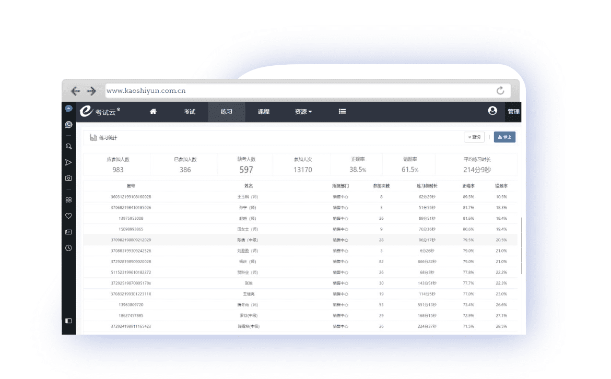Go forward with the browser forward arrow
611x379 pixels.
point(91,91)
